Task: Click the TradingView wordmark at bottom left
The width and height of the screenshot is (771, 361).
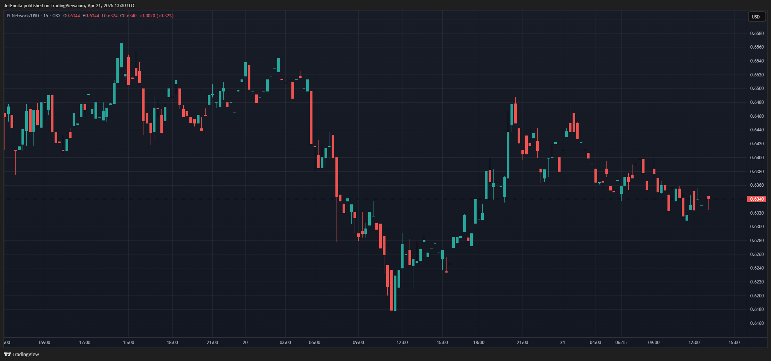Action: coord(25,354)
